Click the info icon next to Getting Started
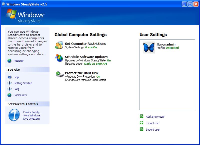This screenshot has width=200, height=145. click(9, 83)
